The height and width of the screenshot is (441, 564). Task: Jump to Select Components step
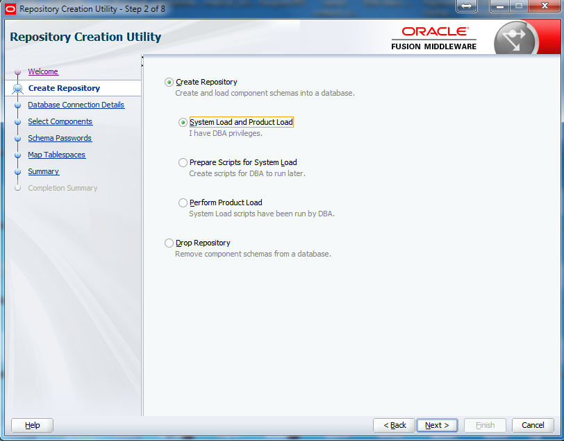point(60,121)
